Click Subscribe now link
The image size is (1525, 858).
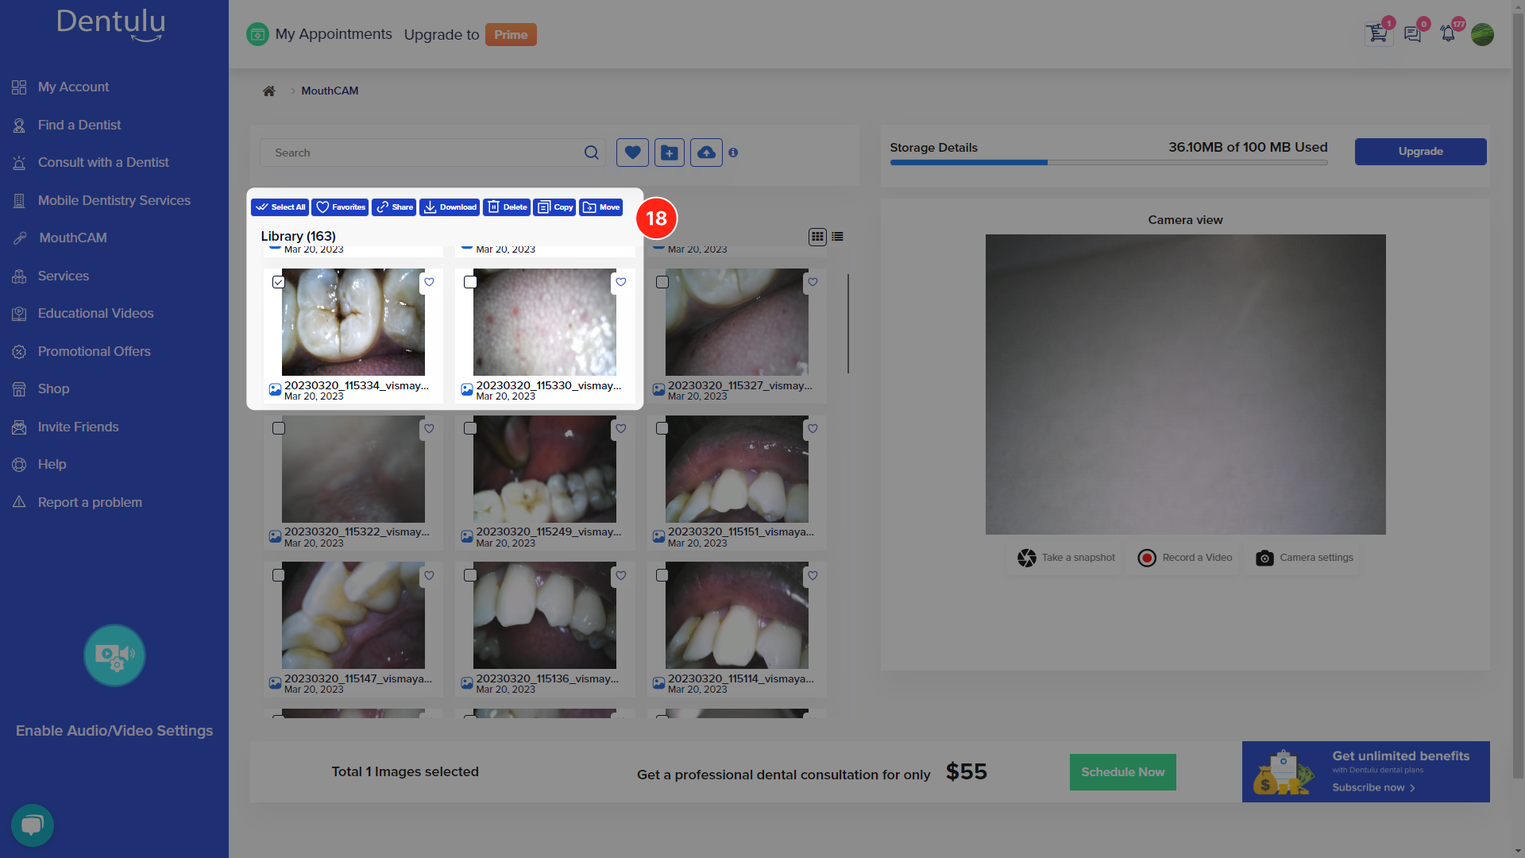1373,787
